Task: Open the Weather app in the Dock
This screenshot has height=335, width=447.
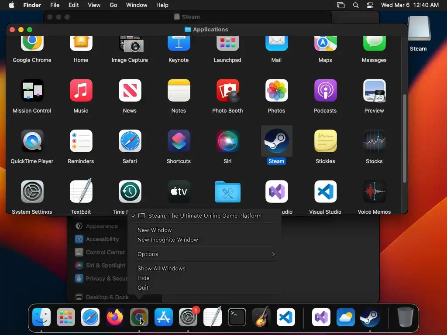Action: pos(346,317)
